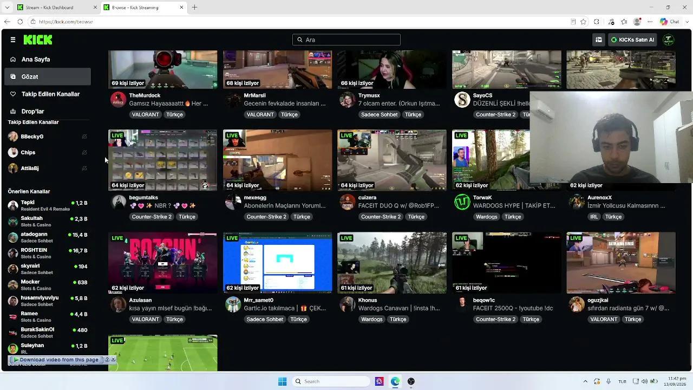Open the tab list dropdown arrow
This screenshot has width=693, height=390.
pyautogui.click(x=7, y=8)
